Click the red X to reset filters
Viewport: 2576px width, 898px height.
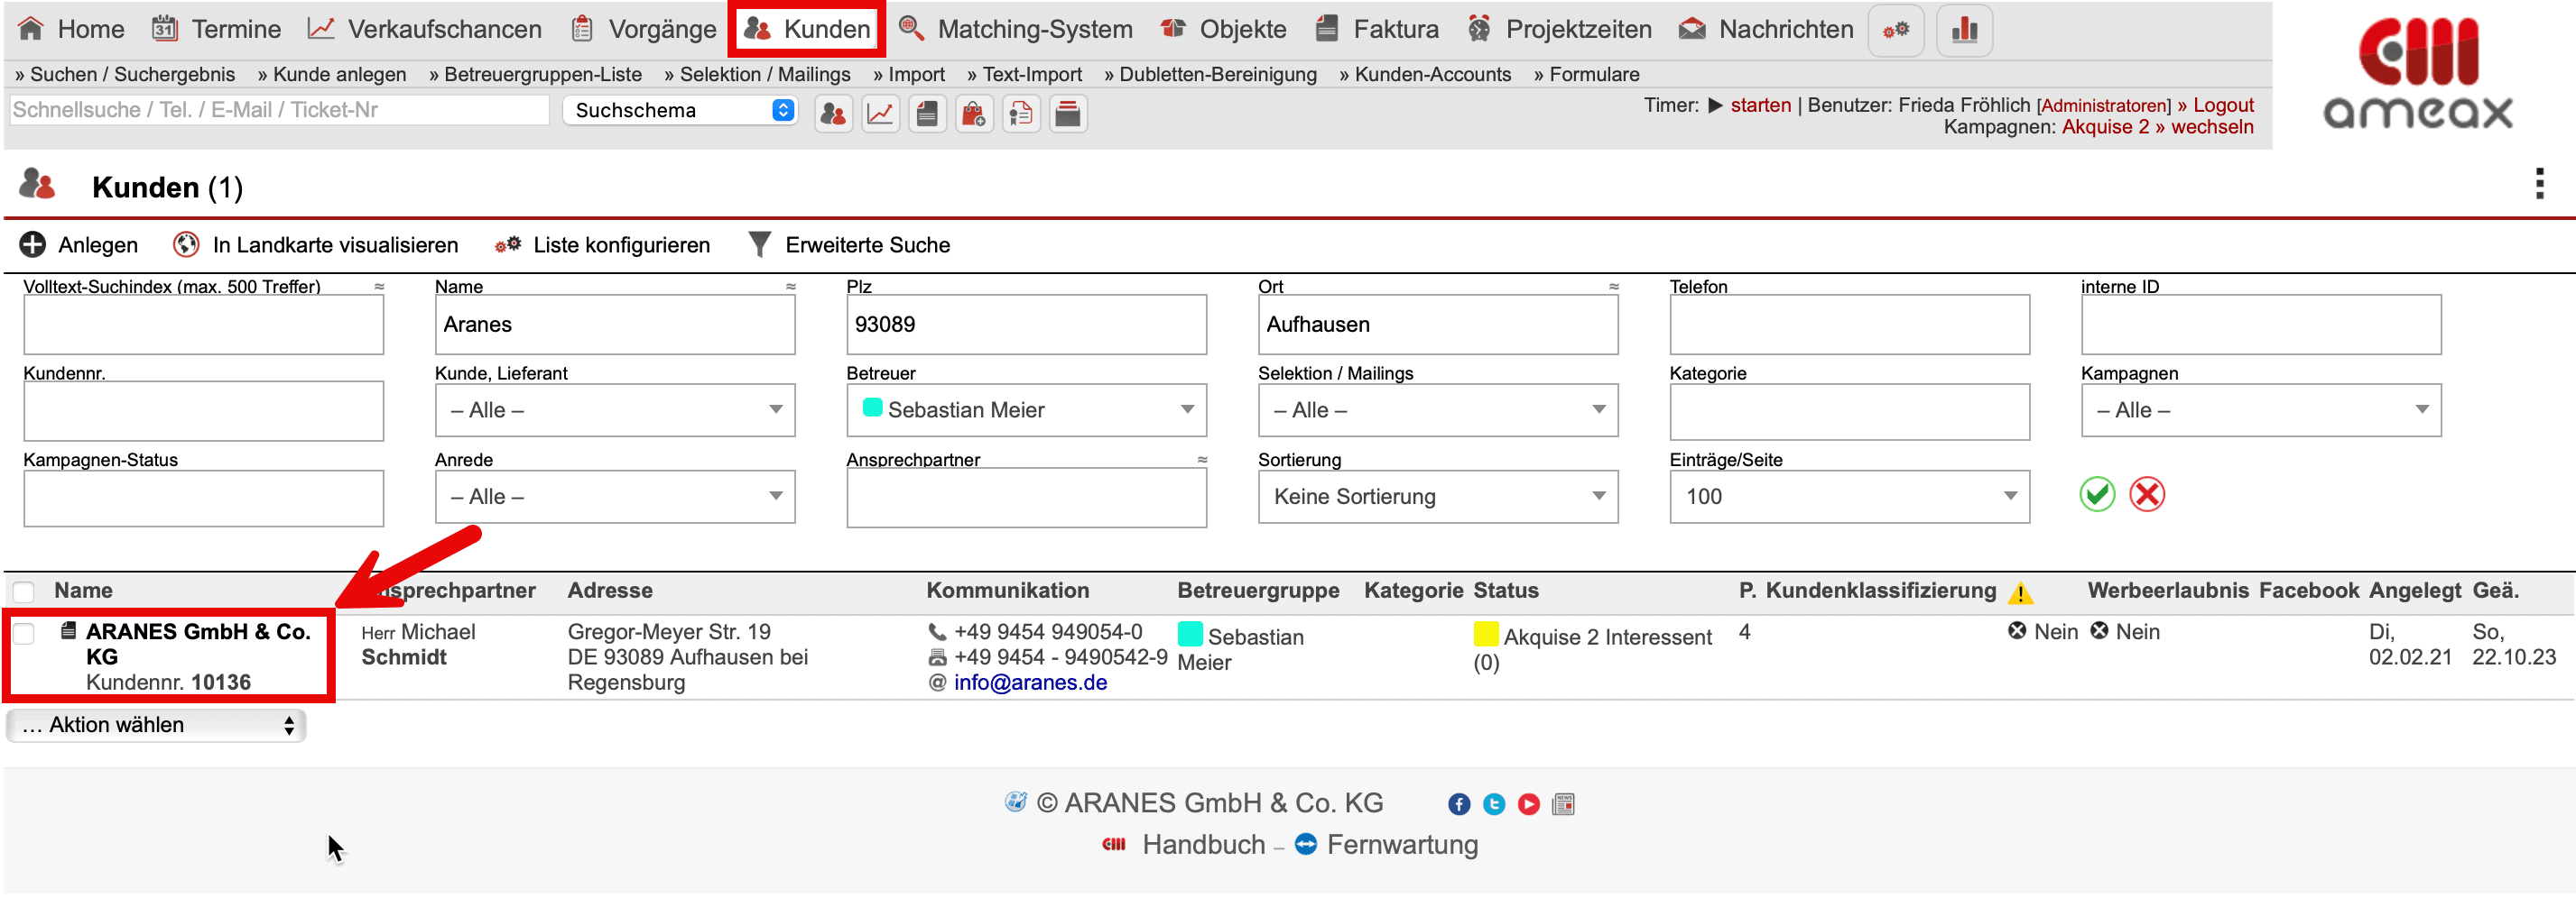pos(2146,494)
